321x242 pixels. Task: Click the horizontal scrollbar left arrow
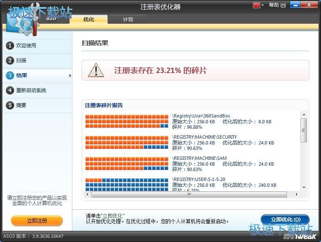click(87, 194)
